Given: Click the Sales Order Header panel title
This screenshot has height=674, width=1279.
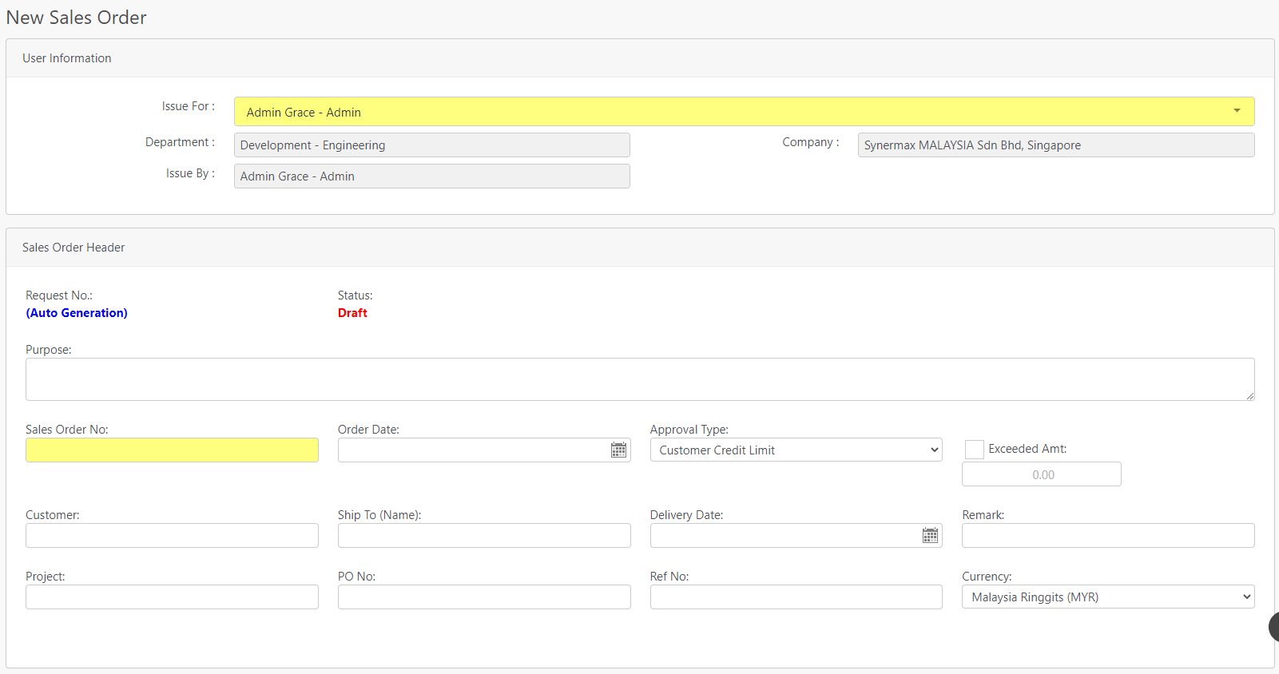Looking at the screenshot, I should tap(73, 248).
